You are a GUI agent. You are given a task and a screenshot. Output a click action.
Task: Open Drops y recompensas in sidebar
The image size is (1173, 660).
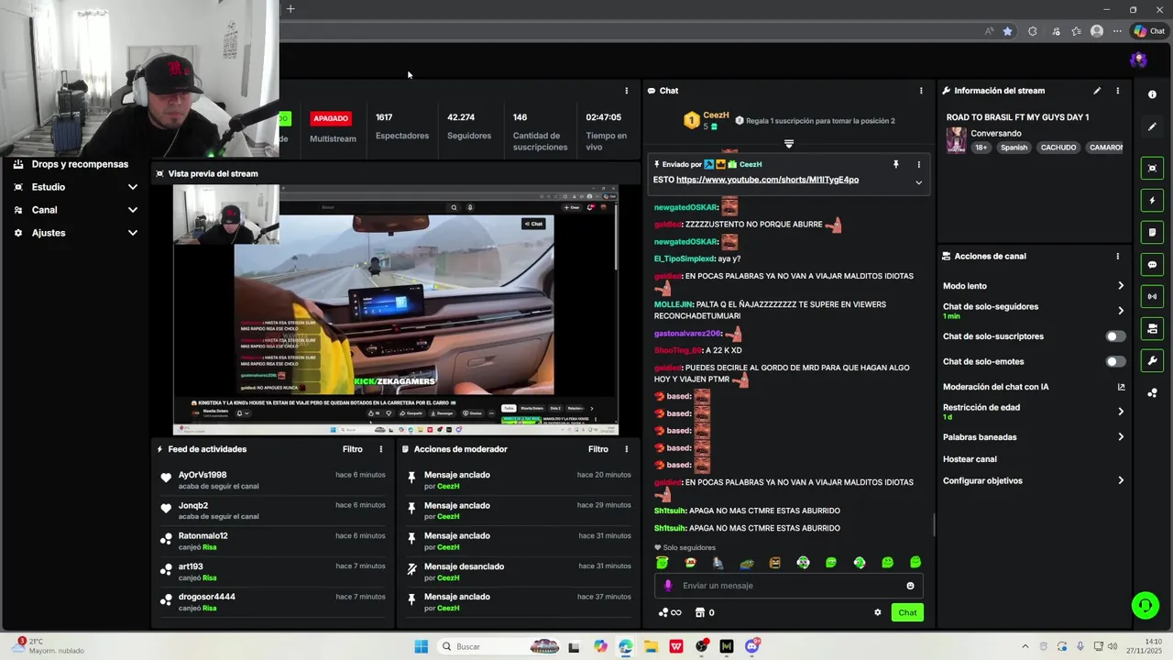point(80,164)
